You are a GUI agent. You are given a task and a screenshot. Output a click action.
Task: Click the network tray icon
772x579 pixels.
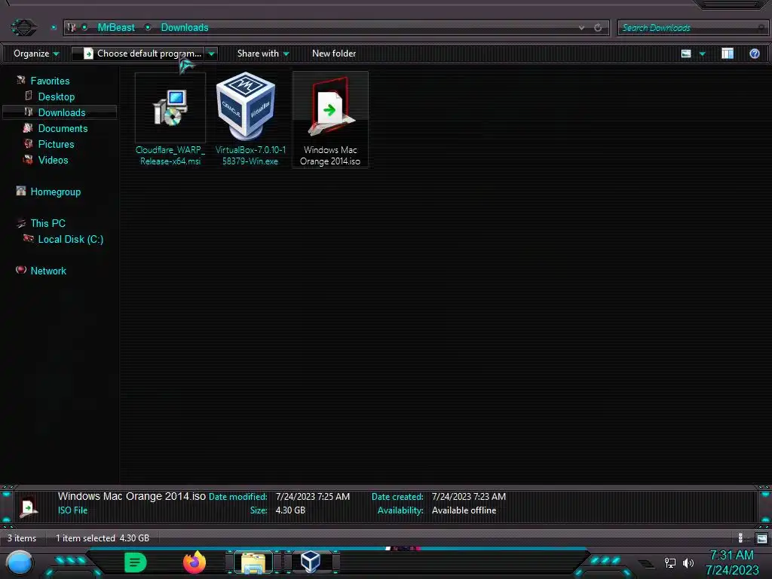click(669, 562)
